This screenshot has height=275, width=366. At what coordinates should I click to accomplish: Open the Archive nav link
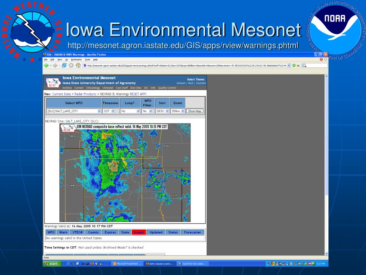(x=67, y=88)
